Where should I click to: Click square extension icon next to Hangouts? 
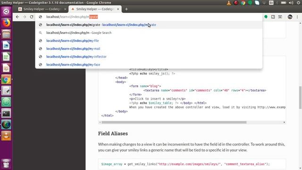[273, 17]
